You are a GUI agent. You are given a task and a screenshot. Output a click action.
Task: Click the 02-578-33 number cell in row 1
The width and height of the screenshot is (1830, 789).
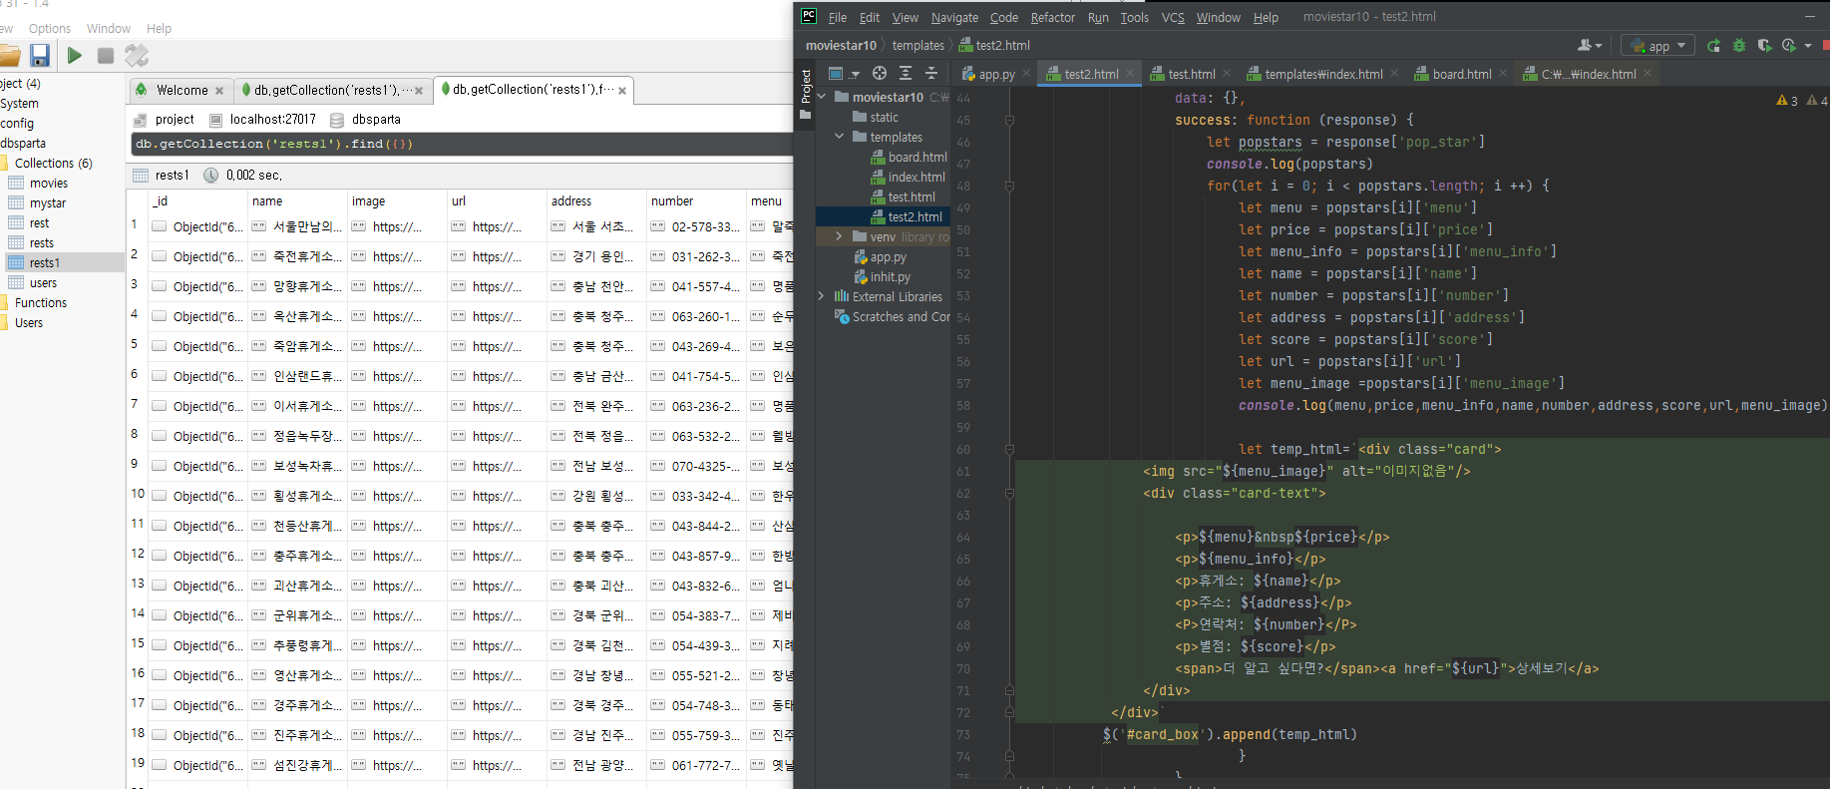click(x=696, y=226)
